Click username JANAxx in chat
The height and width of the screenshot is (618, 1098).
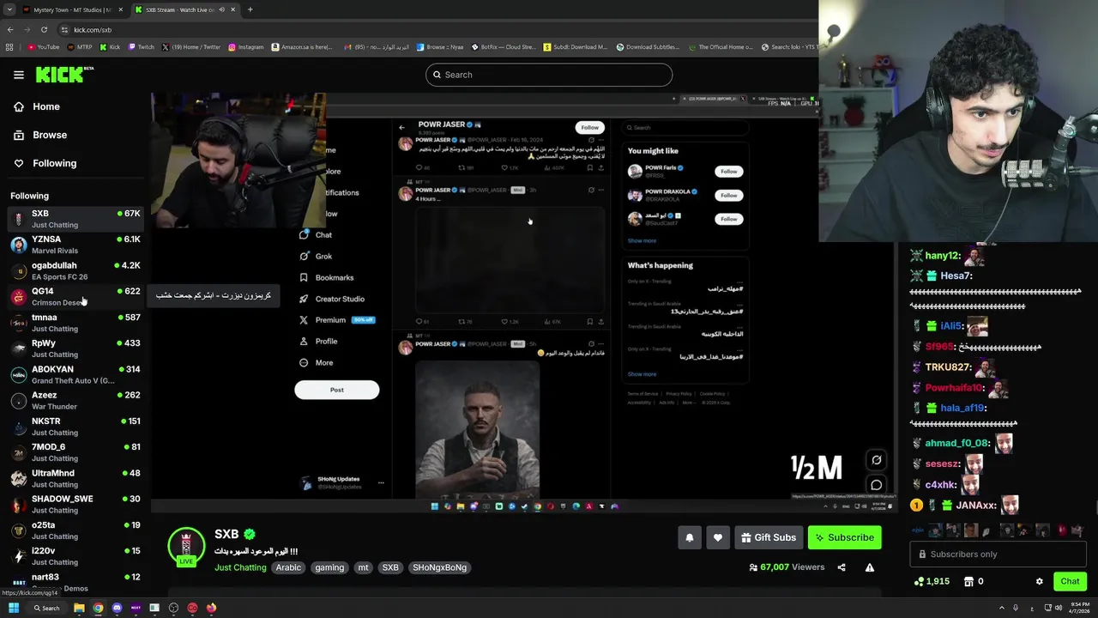[976, 506]
